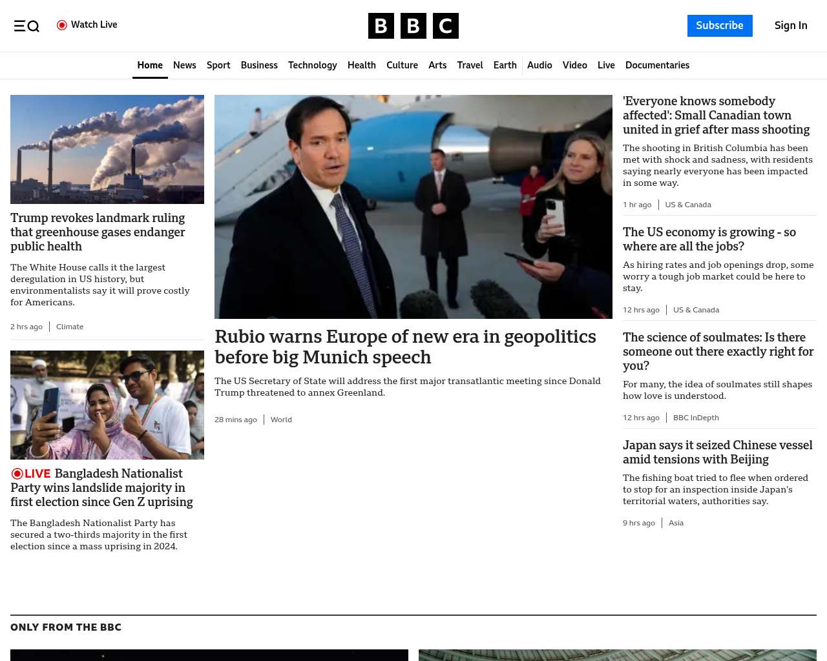Open the Rubio warns Europe headline
The width and height of the screenshot is (827, 661).
coord(405,347)
